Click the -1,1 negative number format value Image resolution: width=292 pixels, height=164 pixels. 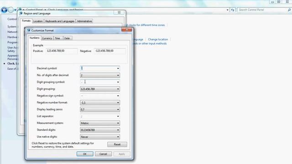83,102
